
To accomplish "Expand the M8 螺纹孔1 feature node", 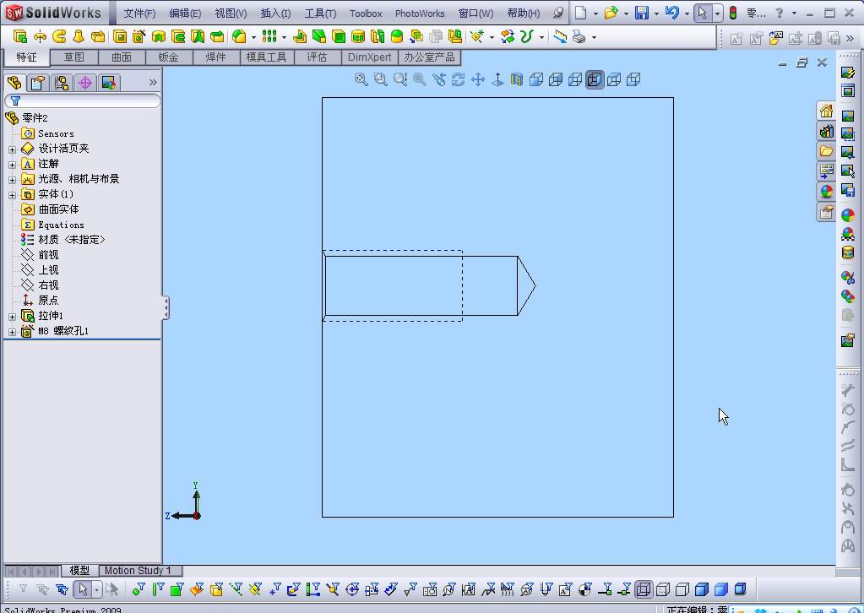I will 12,332.
